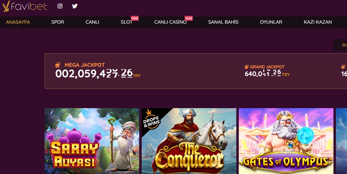
Task: Launch The Conqueror game thumbnail
Action: pyautogui.click(x=189, y=141)
